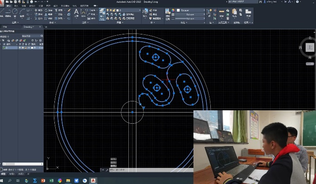Click the Fillet tool in Modify panel
The image size is (316, 184).
[x=59, y=14]
